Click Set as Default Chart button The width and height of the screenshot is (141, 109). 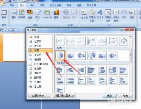(64, 96)
